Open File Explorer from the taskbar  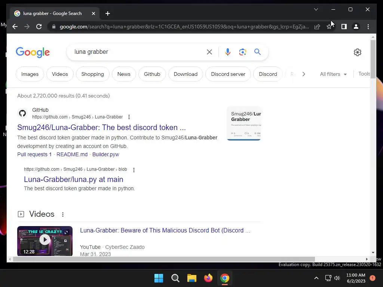pos(192,278)
